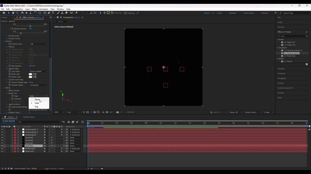The image size is (311, 174).
Task: Select the Pen tool
Action: coord(49,13)
